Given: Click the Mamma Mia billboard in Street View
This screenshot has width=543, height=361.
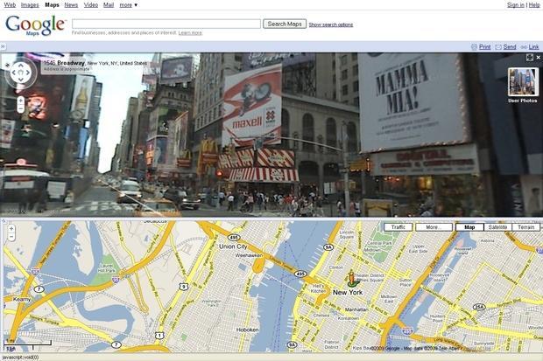Looking at the screenshot, I should click(413, 102).
